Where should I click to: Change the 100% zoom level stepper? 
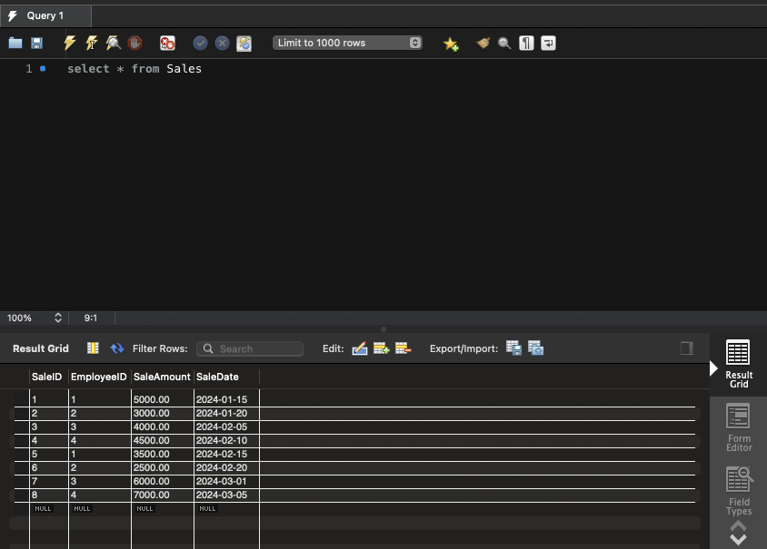(x=58, y=319)
